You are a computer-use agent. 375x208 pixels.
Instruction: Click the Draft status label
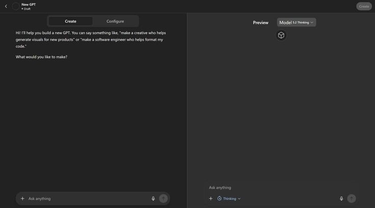(26, 9)
